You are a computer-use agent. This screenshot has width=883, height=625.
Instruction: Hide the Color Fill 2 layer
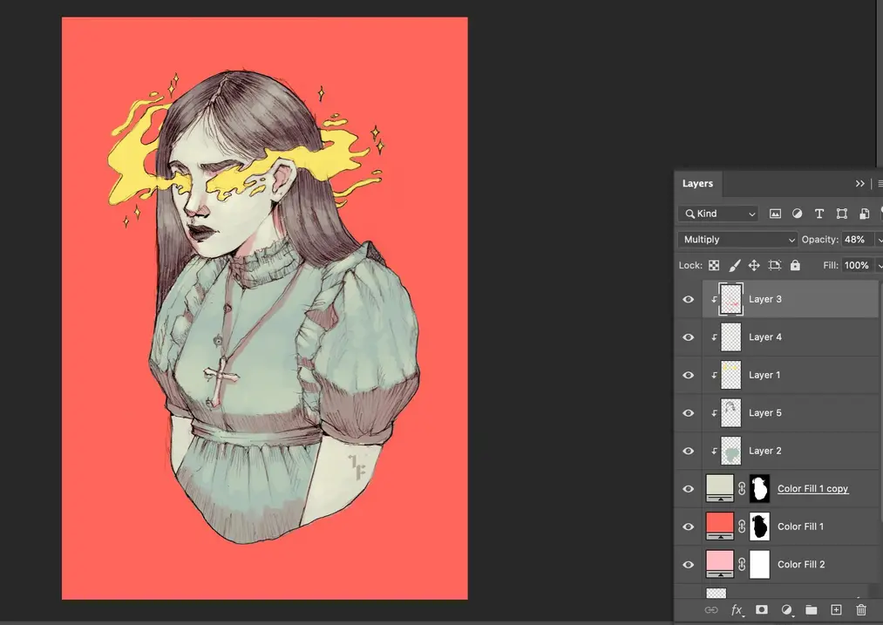pyautogui.click(x=688, y=564)
